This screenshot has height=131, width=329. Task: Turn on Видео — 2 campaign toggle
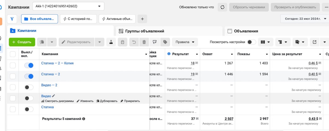click(29, 87)
